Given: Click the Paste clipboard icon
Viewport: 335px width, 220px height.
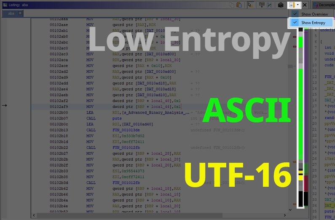Looking at the screenshot, I should coord(239,5).
